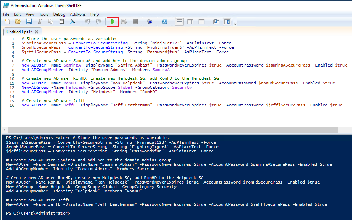352x220 pixels.
Task: Click comment '# Create new AD user JeffL' in editor
Action: click(53, 101)
